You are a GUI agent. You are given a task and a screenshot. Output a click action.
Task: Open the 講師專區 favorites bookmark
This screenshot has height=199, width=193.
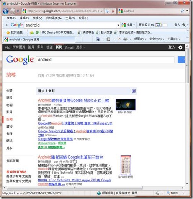[x=86, y=32]
